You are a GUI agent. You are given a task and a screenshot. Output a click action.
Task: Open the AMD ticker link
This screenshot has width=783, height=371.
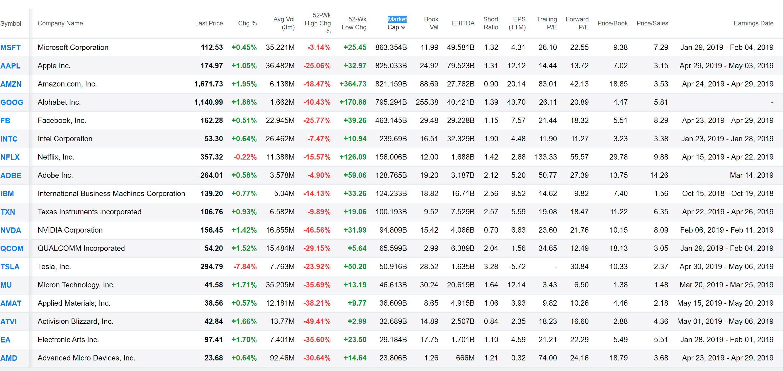(9, 358)
